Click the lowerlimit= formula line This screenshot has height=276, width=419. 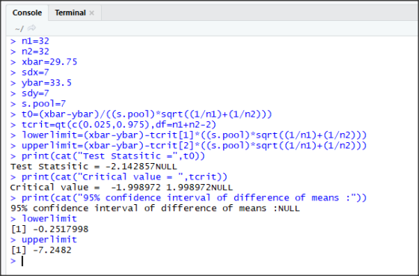[x=195, y=135]
